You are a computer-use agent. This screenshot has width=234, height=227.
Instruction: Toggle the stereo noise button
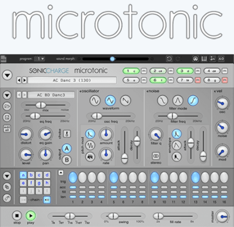tap(156, 156)
